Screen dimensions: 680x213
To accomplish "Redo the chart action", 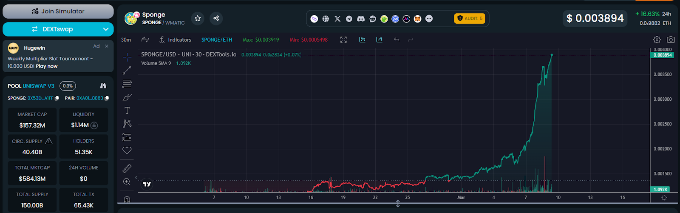I will 411,40.
